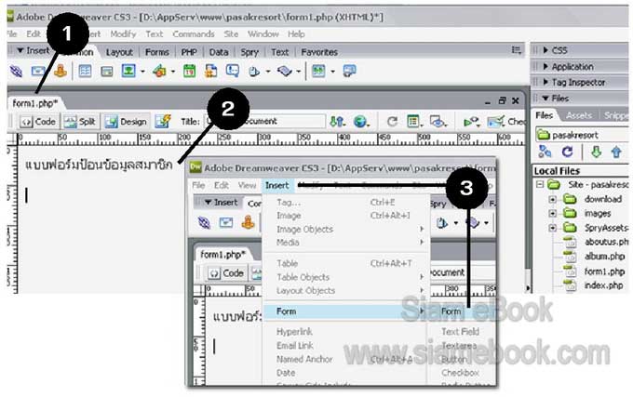Select the PHP tab in Insert bar

[189, 52]
